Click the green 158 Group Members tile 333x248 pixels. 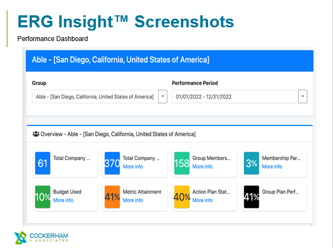point(182,163)
